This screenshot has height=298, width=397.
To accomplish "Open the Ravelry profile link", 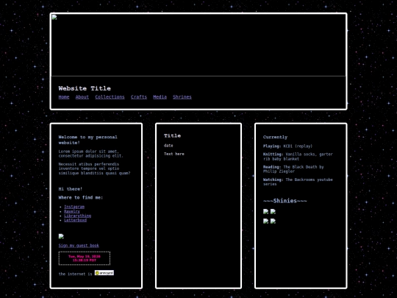I will 72,211.
